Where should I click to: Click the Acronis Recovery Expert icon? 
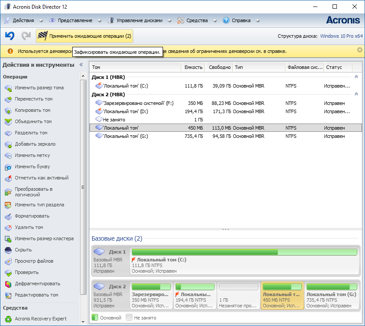(8, 319)
